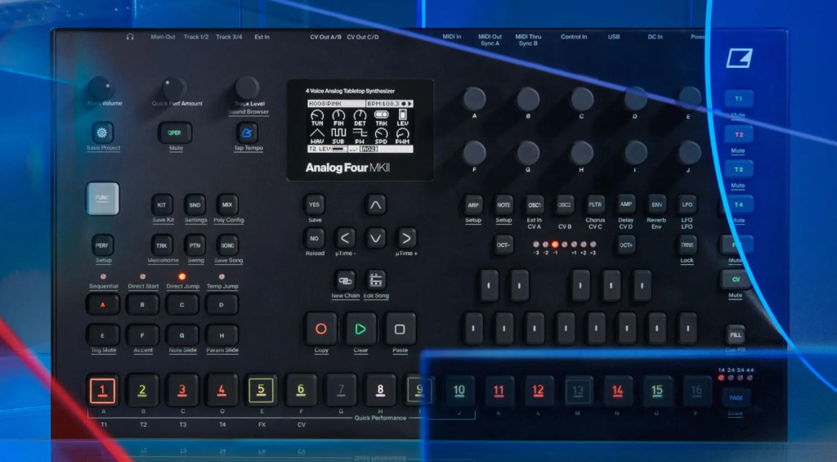Select track T1 button
This screenshot has width=837, height=462.
point(739,99)
